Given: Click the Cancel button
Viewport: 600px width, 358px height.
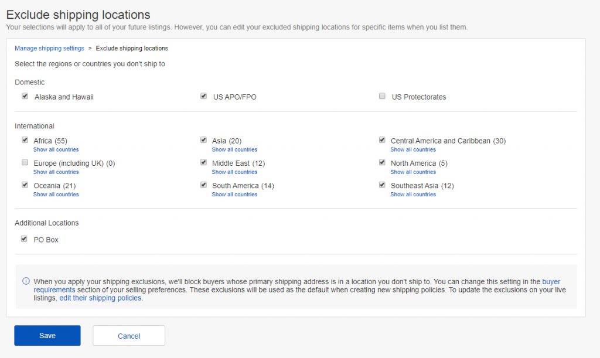Looking at the screenshot, I should click(x=129, y=336).
